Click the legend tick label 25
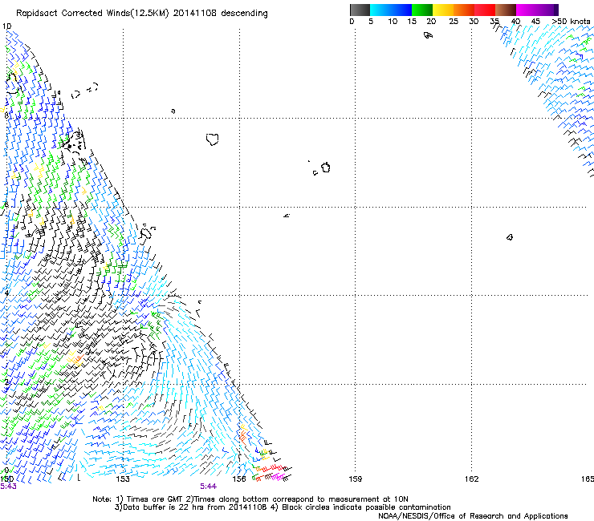The height and width of the screenshot is (521, 594). (x=454, y=22)
